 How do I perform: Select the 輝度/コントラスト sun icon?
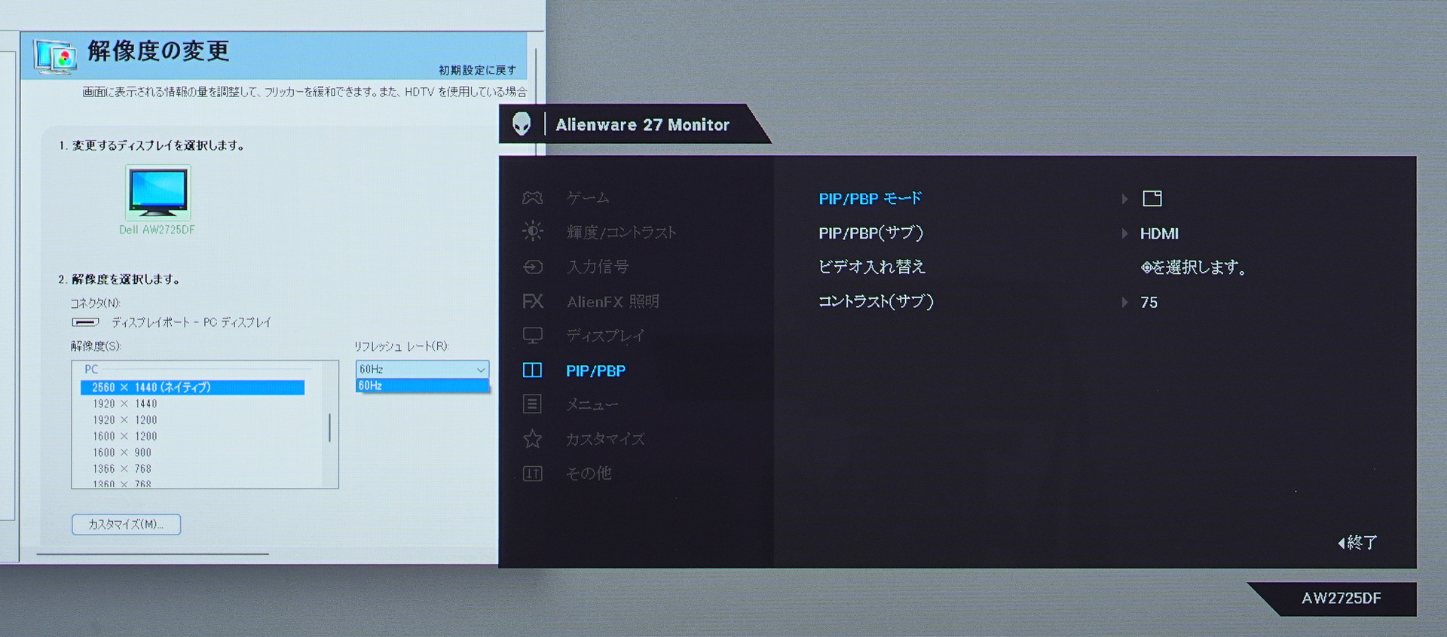[x=533, y=231]
